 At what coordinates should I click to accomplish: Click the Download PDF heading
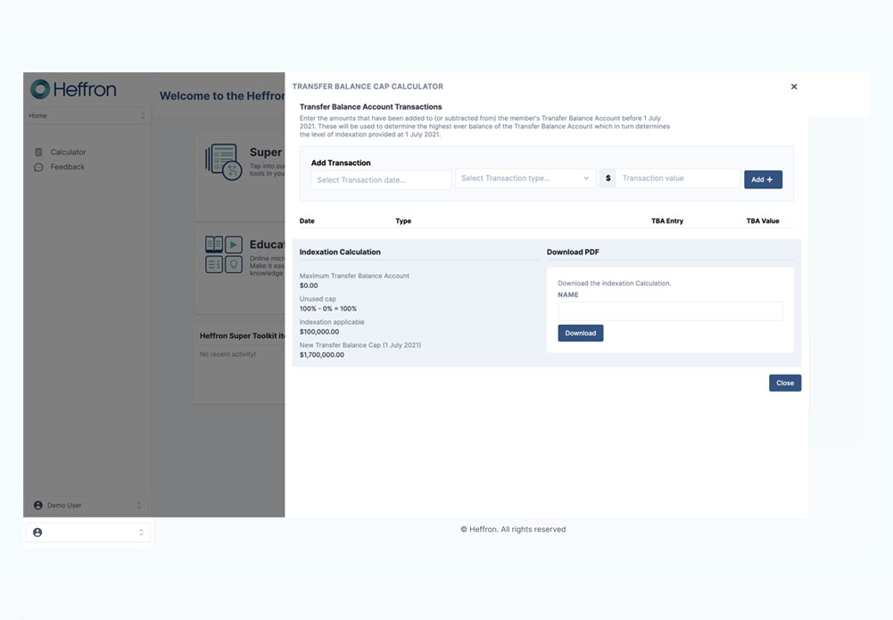pos(573,252)
